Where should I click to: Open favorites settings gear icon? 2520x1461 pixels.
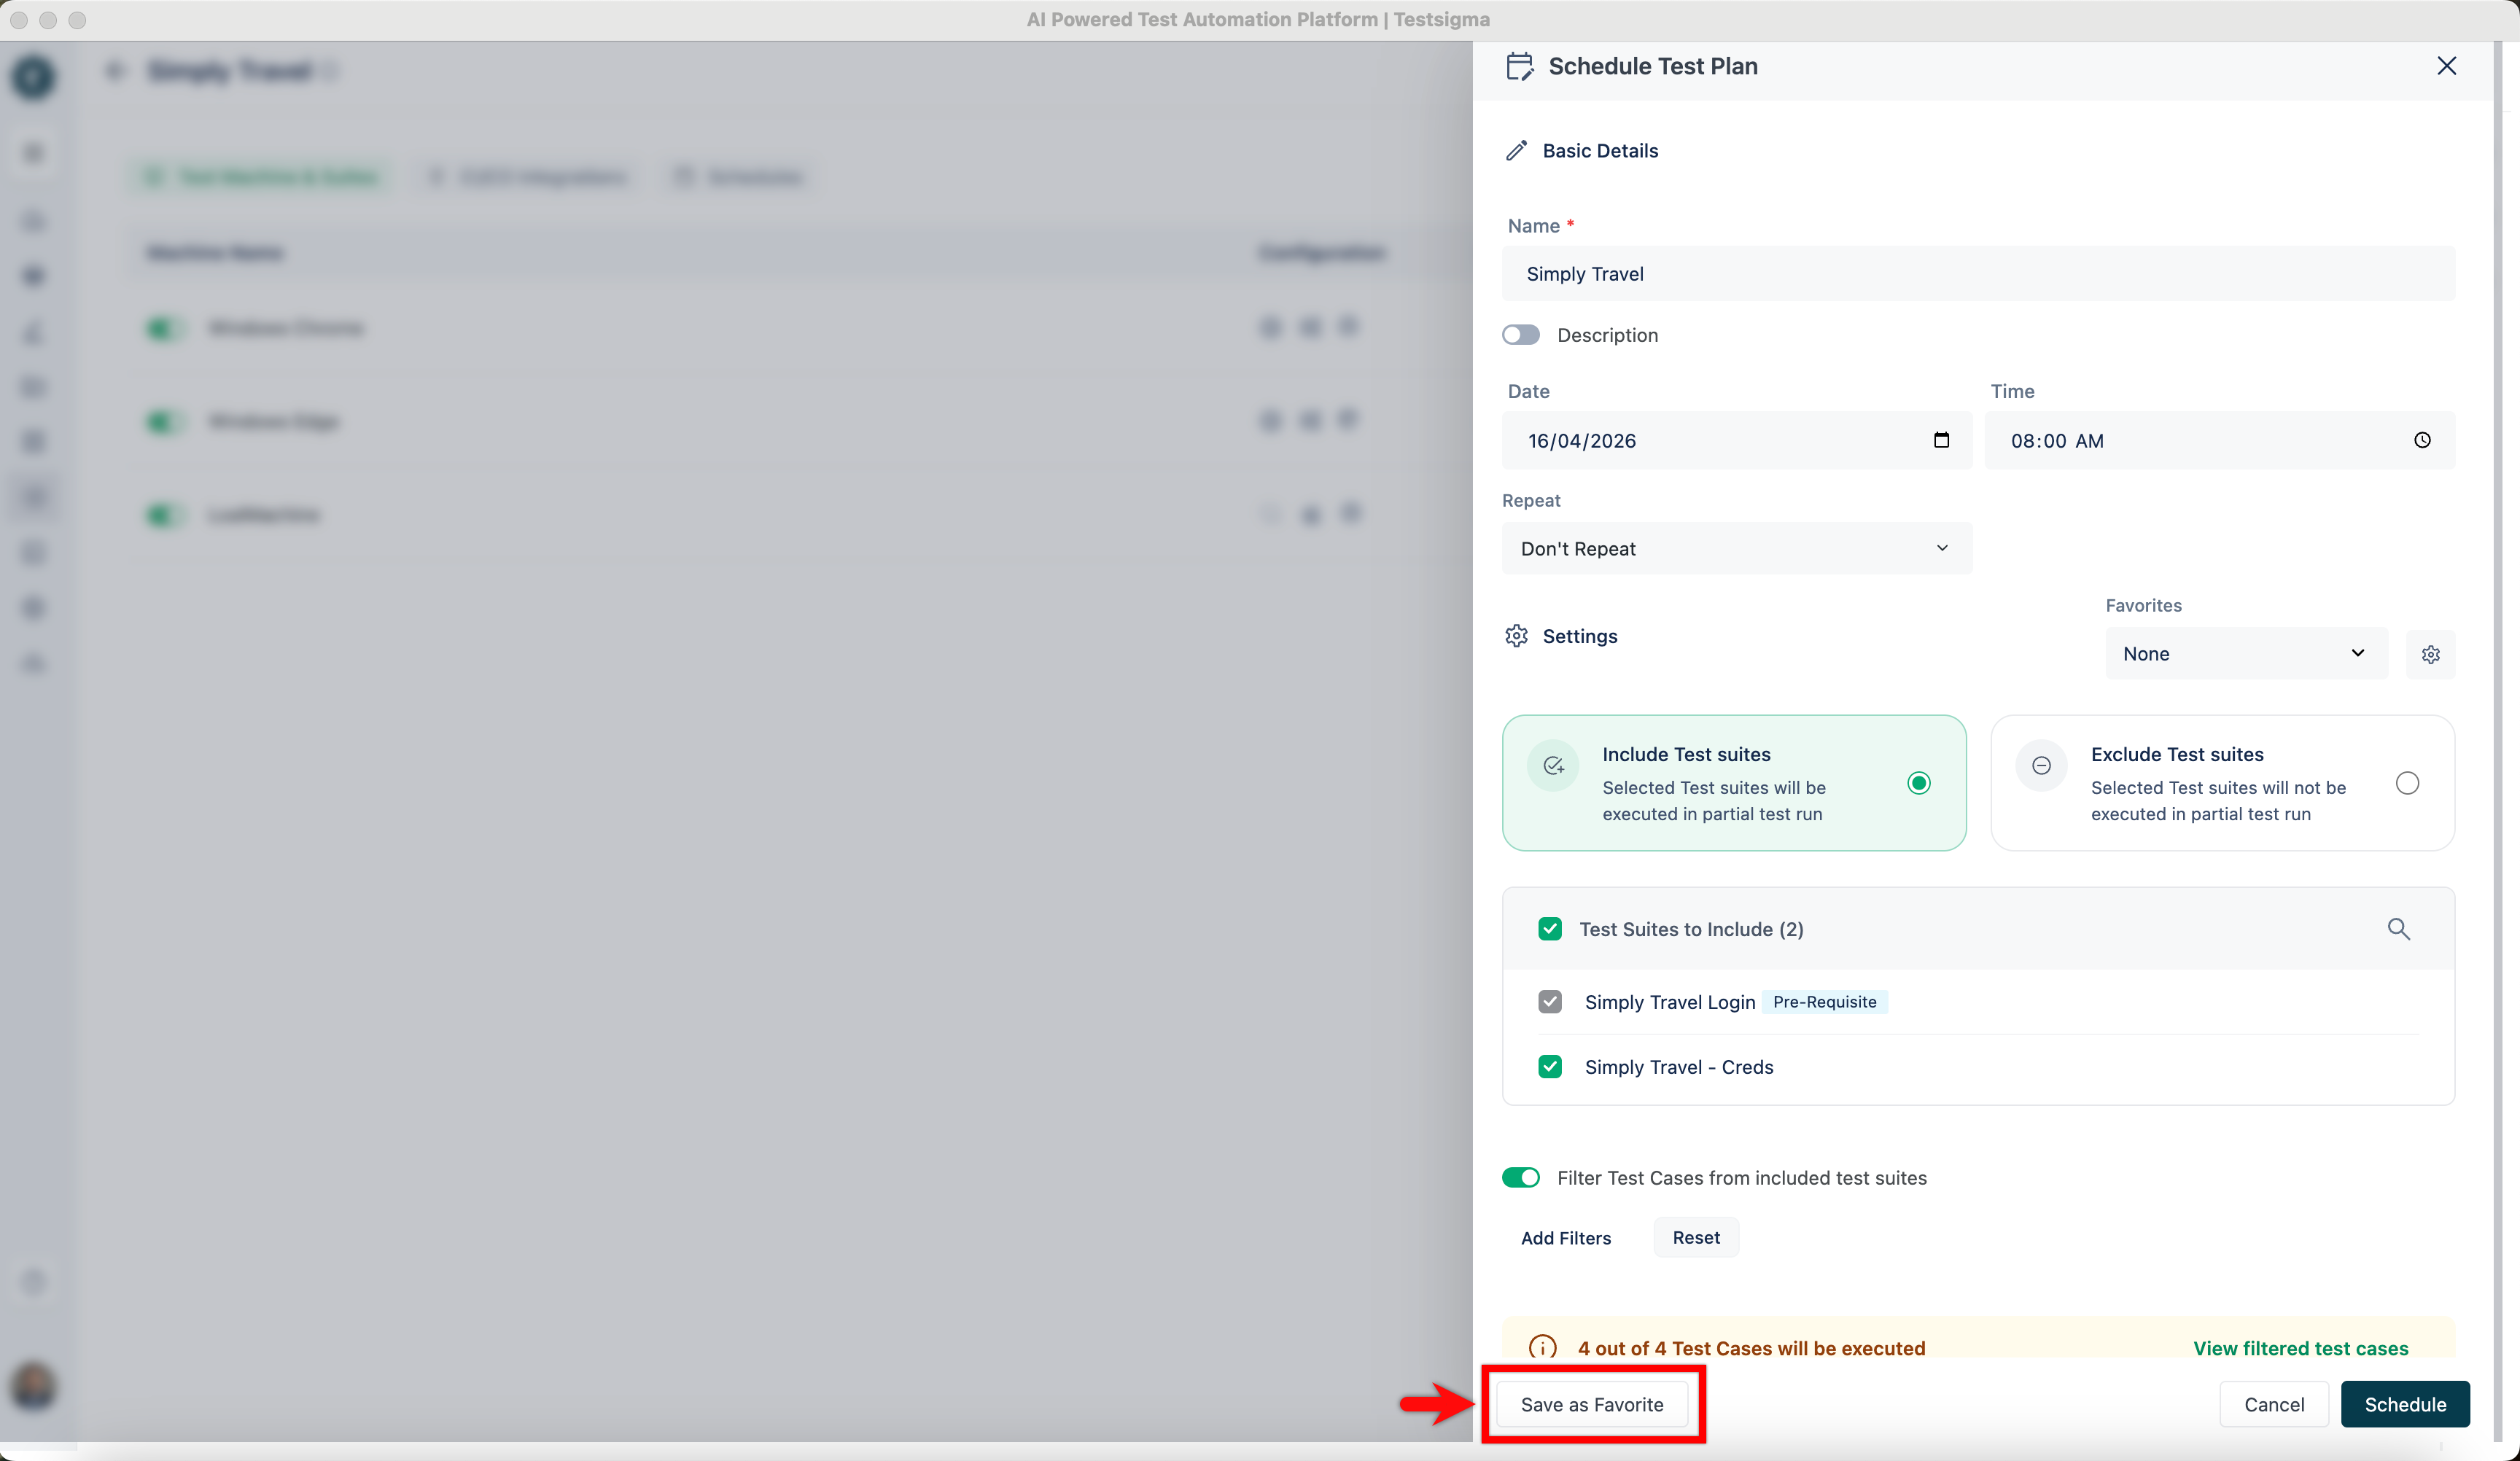[2430, 654]
